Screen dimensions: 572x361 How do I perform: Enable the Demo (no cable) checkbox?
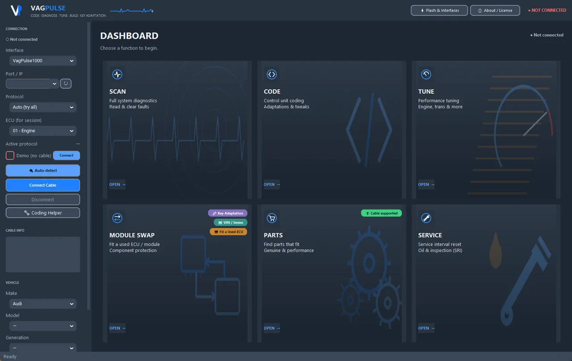click(x=10, y=155)
